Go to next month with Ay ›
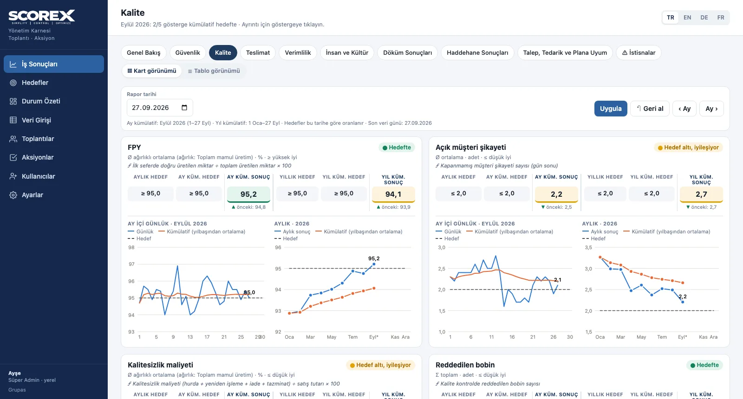743x399 pixels. pos(711,109)
